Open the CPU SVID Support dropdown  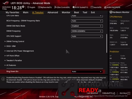pos(87,36)
